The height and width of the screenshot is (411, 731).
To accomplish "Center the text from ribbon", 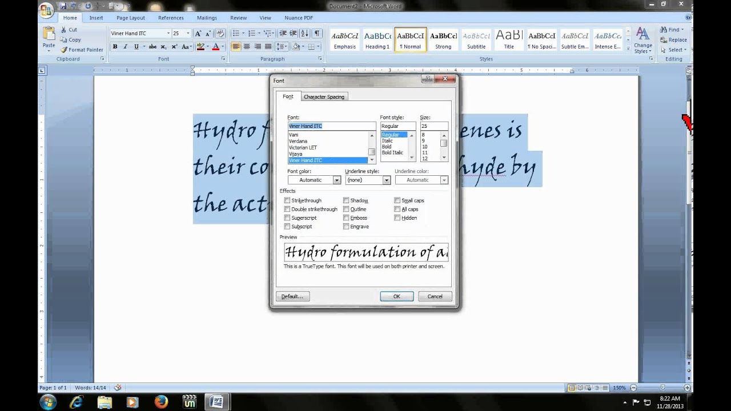I will pyautogui.click(x=247, y=47).
